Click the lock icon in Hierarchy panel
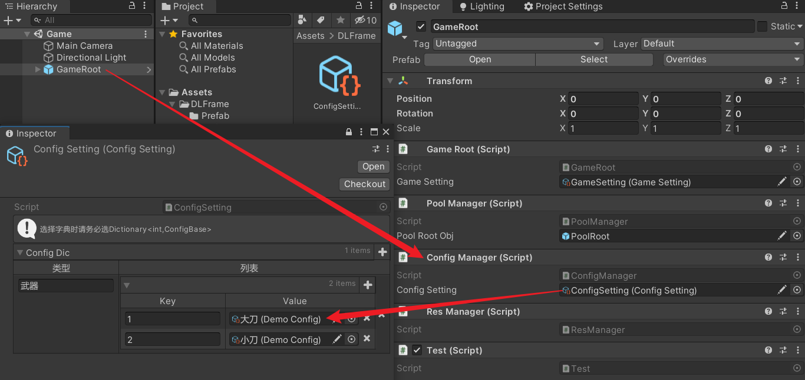 coord(132,6)
